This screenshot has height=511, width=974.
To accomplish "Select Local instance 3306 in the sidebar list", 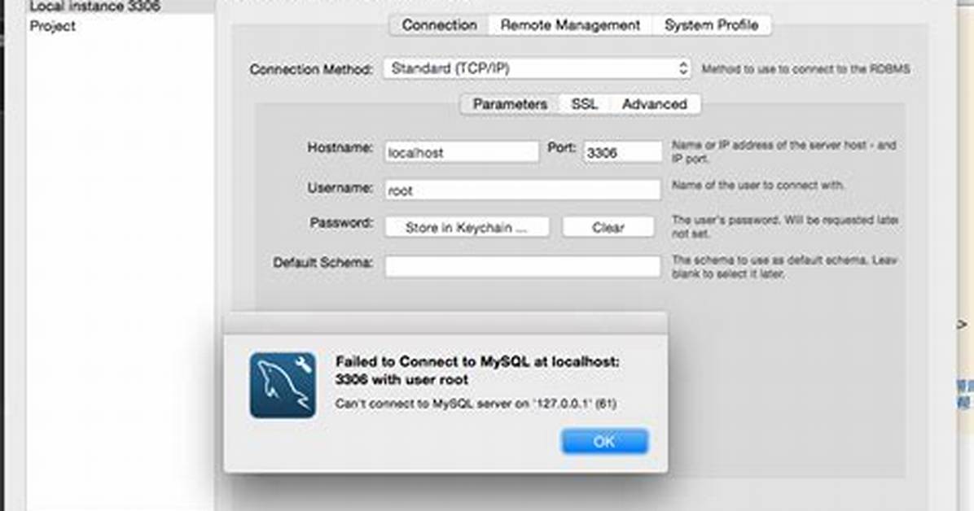I will tap(121, 7).
